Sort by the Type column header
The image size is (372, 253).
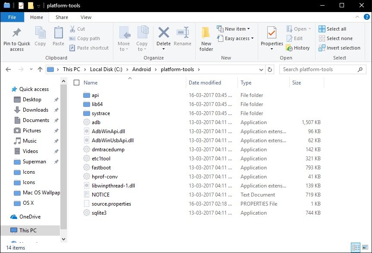click(246, 82)
